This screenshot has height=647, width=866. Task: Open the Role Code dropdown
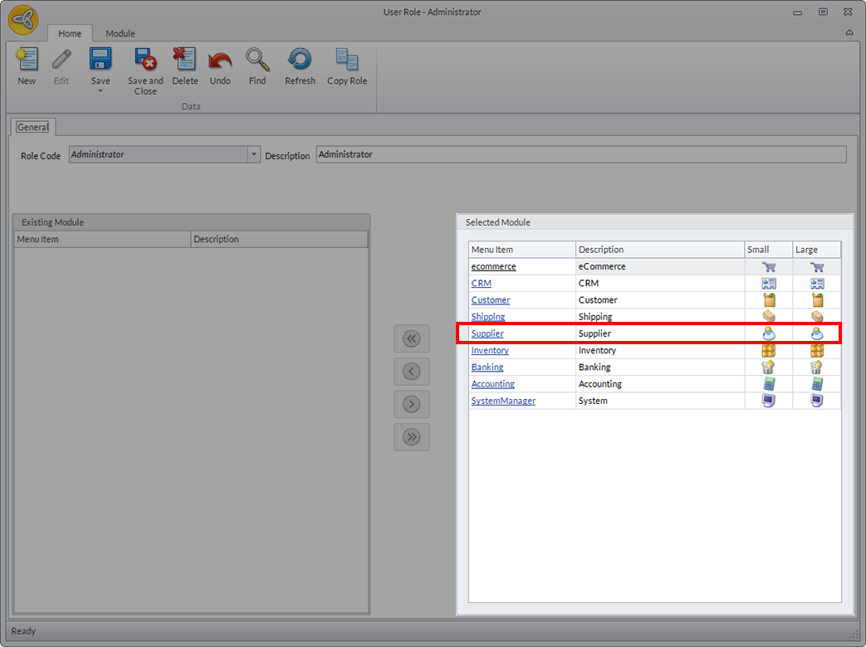click(254, 155)
